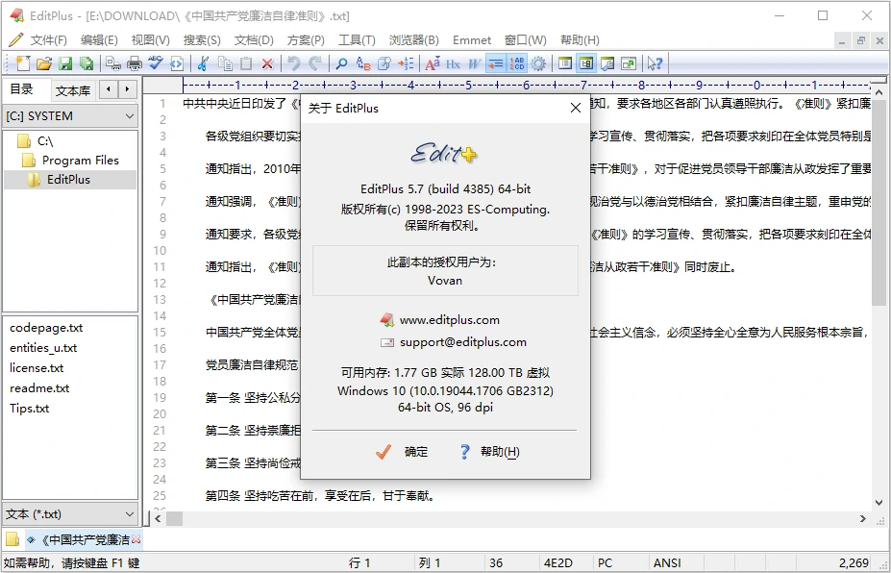Select license.txt in the file list

pos(37,368)
